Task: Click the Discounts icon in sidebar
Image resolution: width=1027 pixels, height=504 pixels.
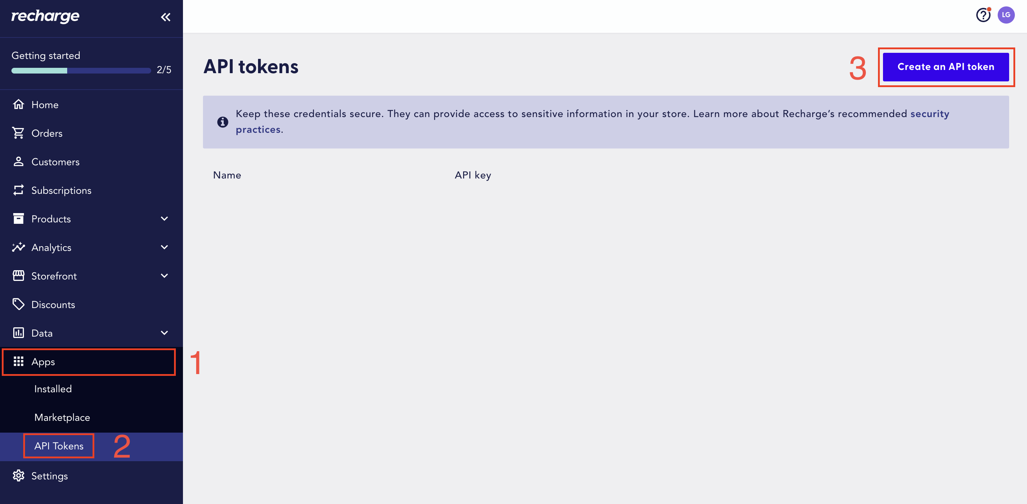Action: point(18,304)
